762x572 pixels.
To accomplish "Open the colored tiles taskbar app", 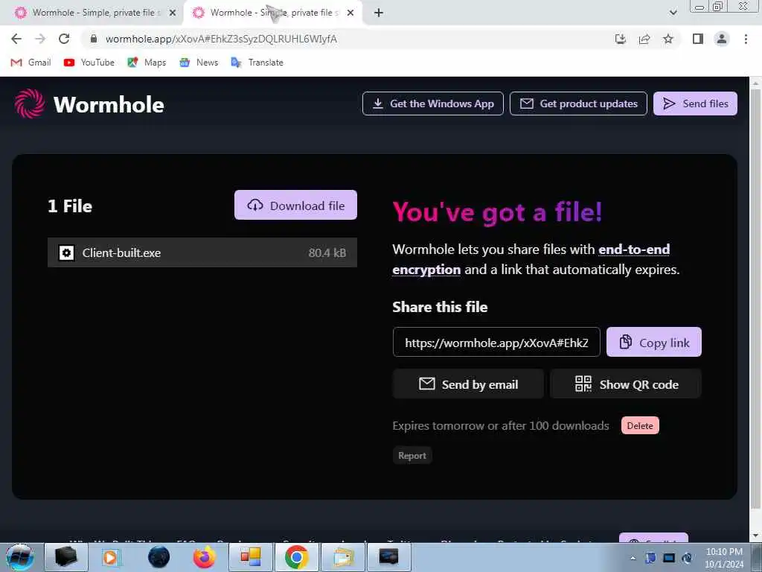I will coord(250,557).
